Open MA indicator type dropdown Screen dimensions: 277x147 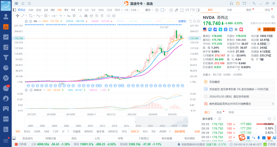40,21
